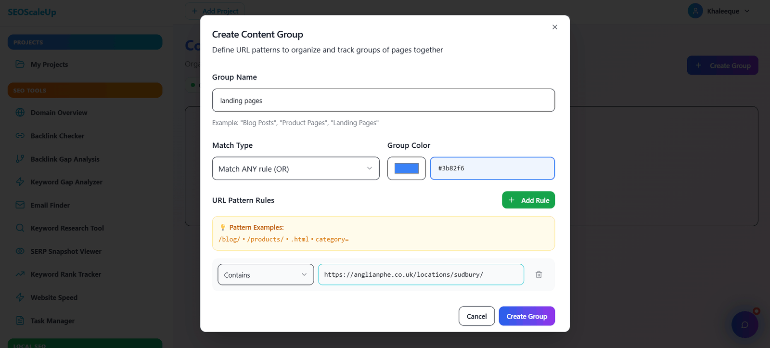Click the Backlink Checker link icon
Viewport: 770px width, 348px height.
tap(20, 136)
